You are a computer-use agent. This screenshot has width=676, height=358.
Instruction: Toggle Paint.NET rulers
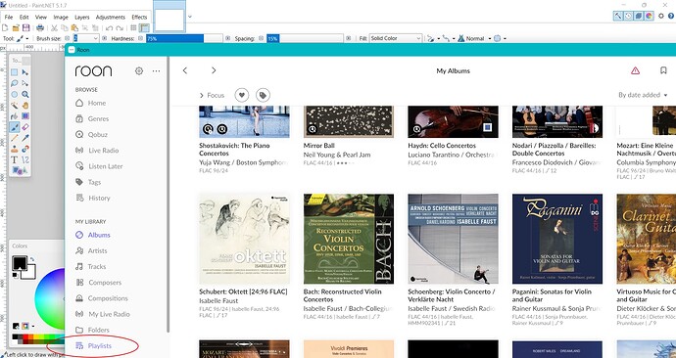144,28
